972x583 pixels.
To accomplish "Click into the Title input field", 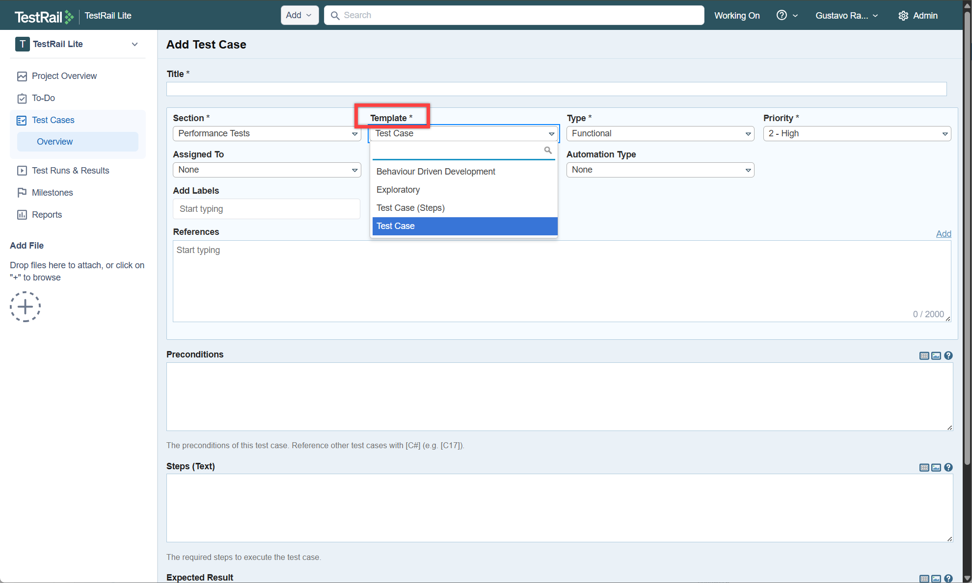I will (556, 89).
